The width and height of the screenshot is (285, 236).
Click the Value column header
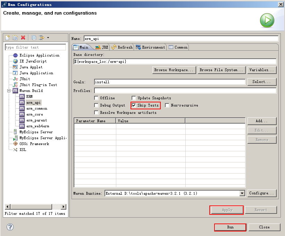tap(151, 121)
